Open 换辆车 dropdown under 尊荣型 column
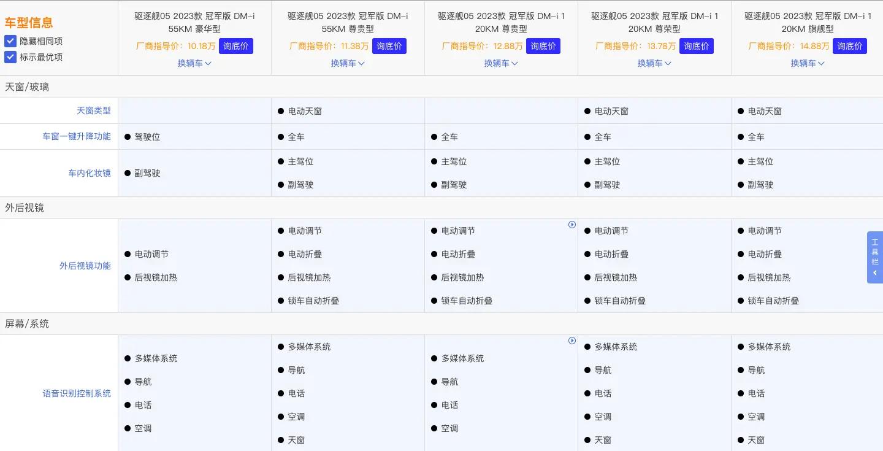Viewport: 883px width, 451px height. click(654, 63)
